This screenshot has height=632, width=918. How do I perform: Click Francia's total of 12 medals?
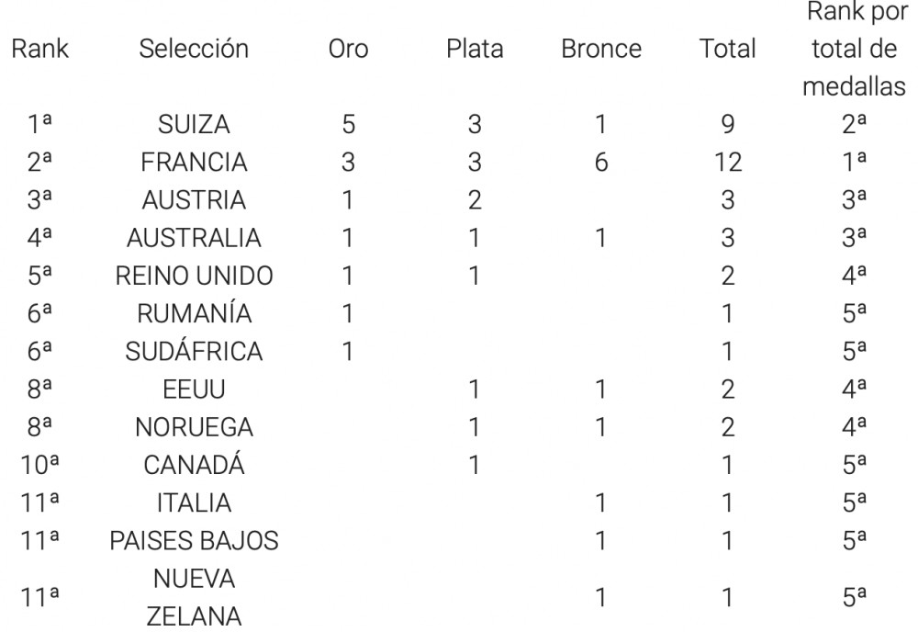728,163
